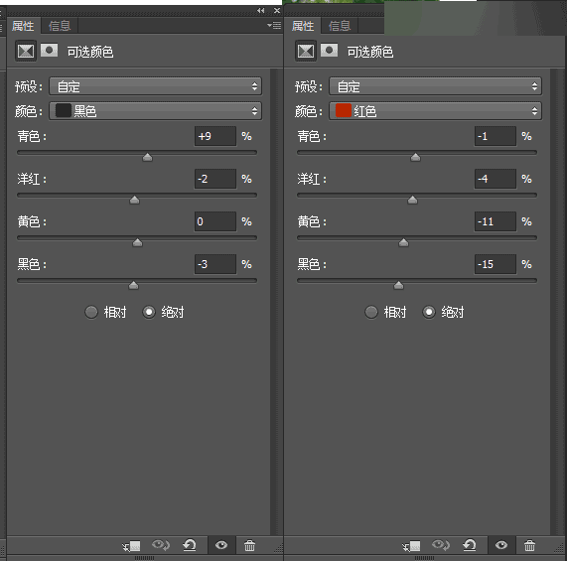Viewport: 567px width, 561px height.
Task: Click 洋红 value field showing -2
Action: [215, 179]
